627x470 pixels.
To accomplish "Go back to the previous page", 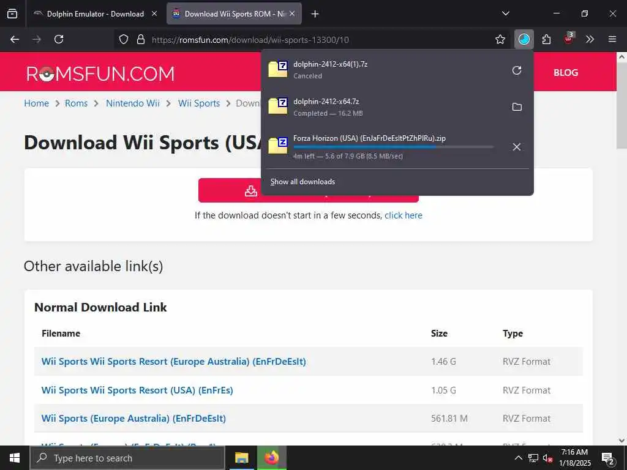I will [x=15, y=39].
